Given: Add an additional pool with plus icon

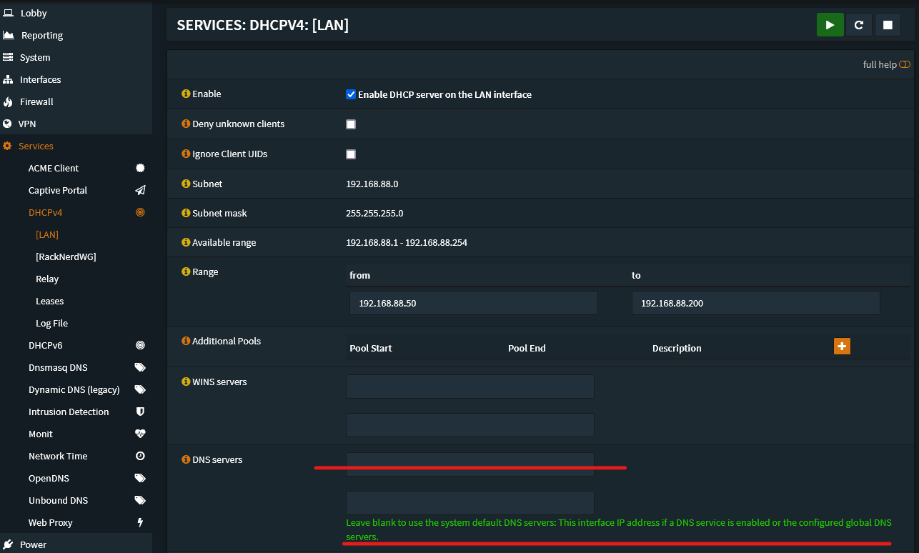Looking at the screenshot, I should coord(842,347).
